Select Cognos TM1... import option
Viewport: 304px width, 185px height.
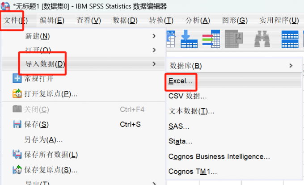(193, 172)
